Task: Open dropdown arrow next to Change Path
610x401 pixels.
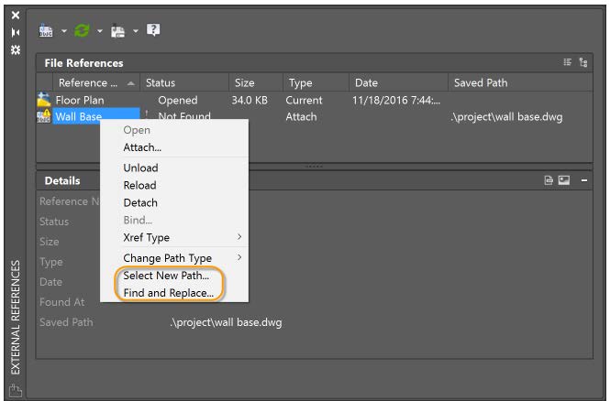Action: coord(136,31)
